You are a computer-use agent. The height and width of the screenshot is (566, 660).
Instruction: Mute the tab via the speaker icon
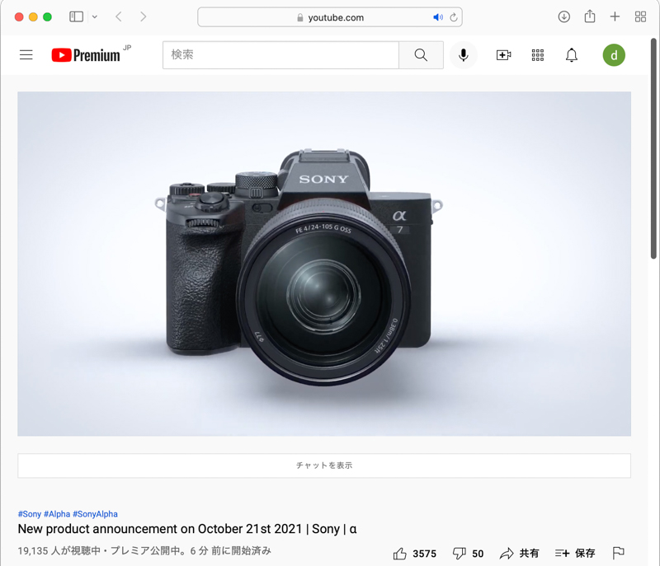(438, 16)
